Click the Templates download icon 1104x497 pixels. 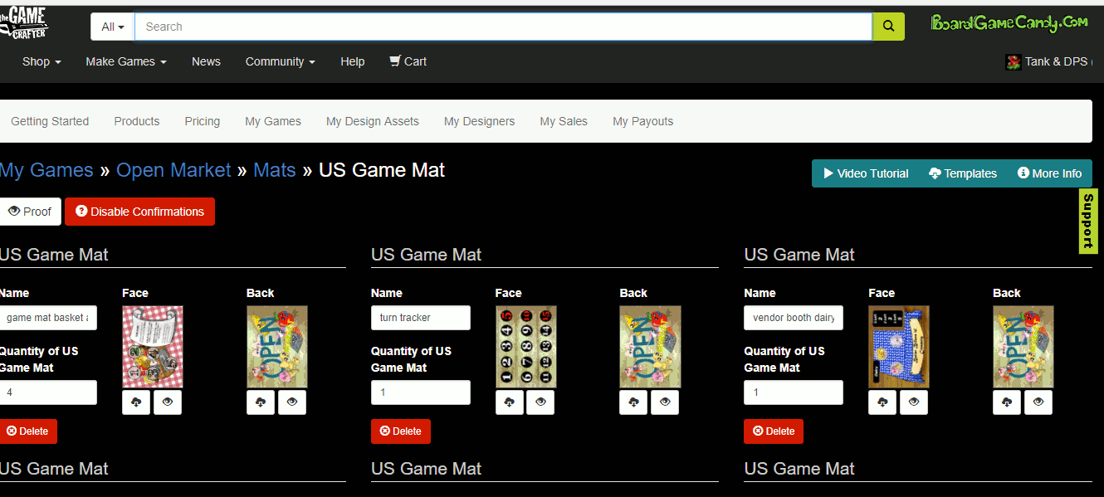pyautogui.click(x=936, y=173)
